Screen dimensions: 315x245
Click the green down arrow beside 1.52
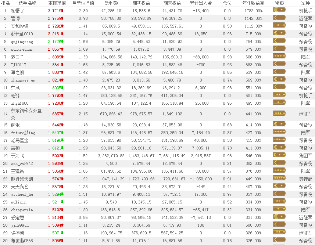pyautogui.click(x=62, y=202)
